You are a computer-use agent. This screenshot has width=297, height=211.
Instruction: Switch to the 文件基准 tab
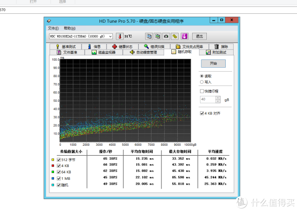click(67, 52)
